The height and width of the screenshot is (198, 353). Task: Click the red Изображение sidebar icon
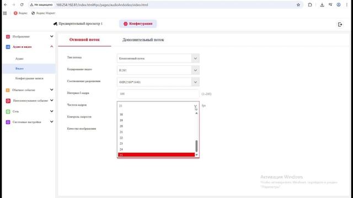[x=8, y=37]
